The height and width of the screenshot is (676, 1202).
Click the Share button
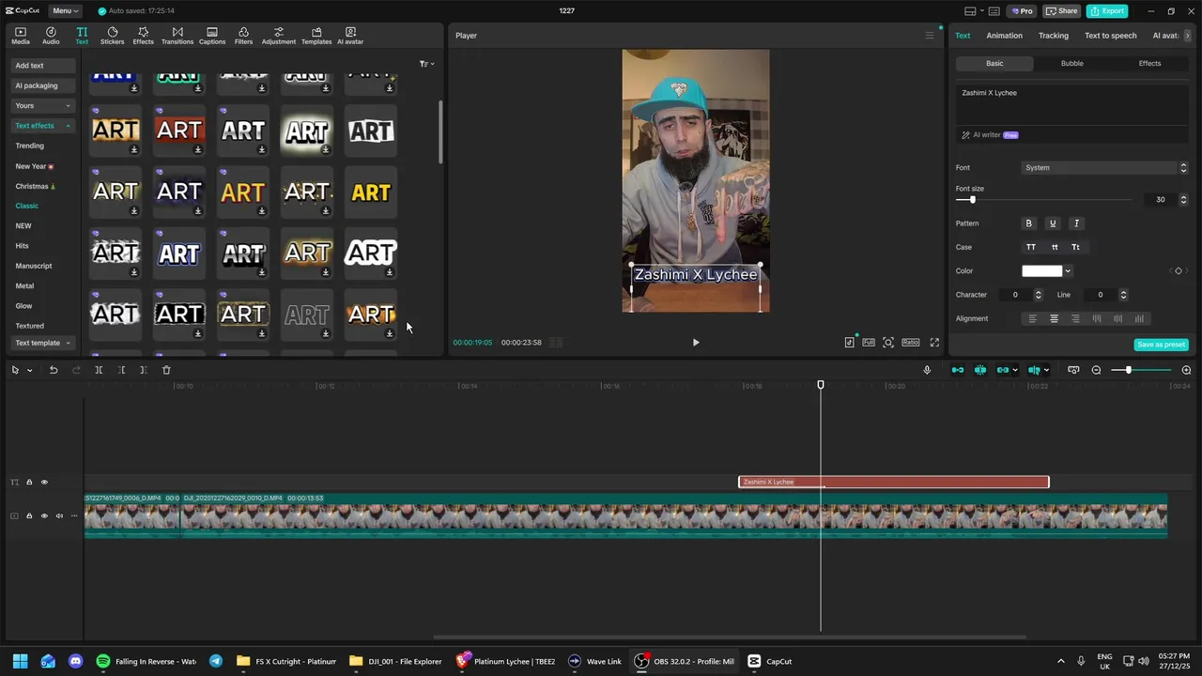click(x=1062, y=10)
